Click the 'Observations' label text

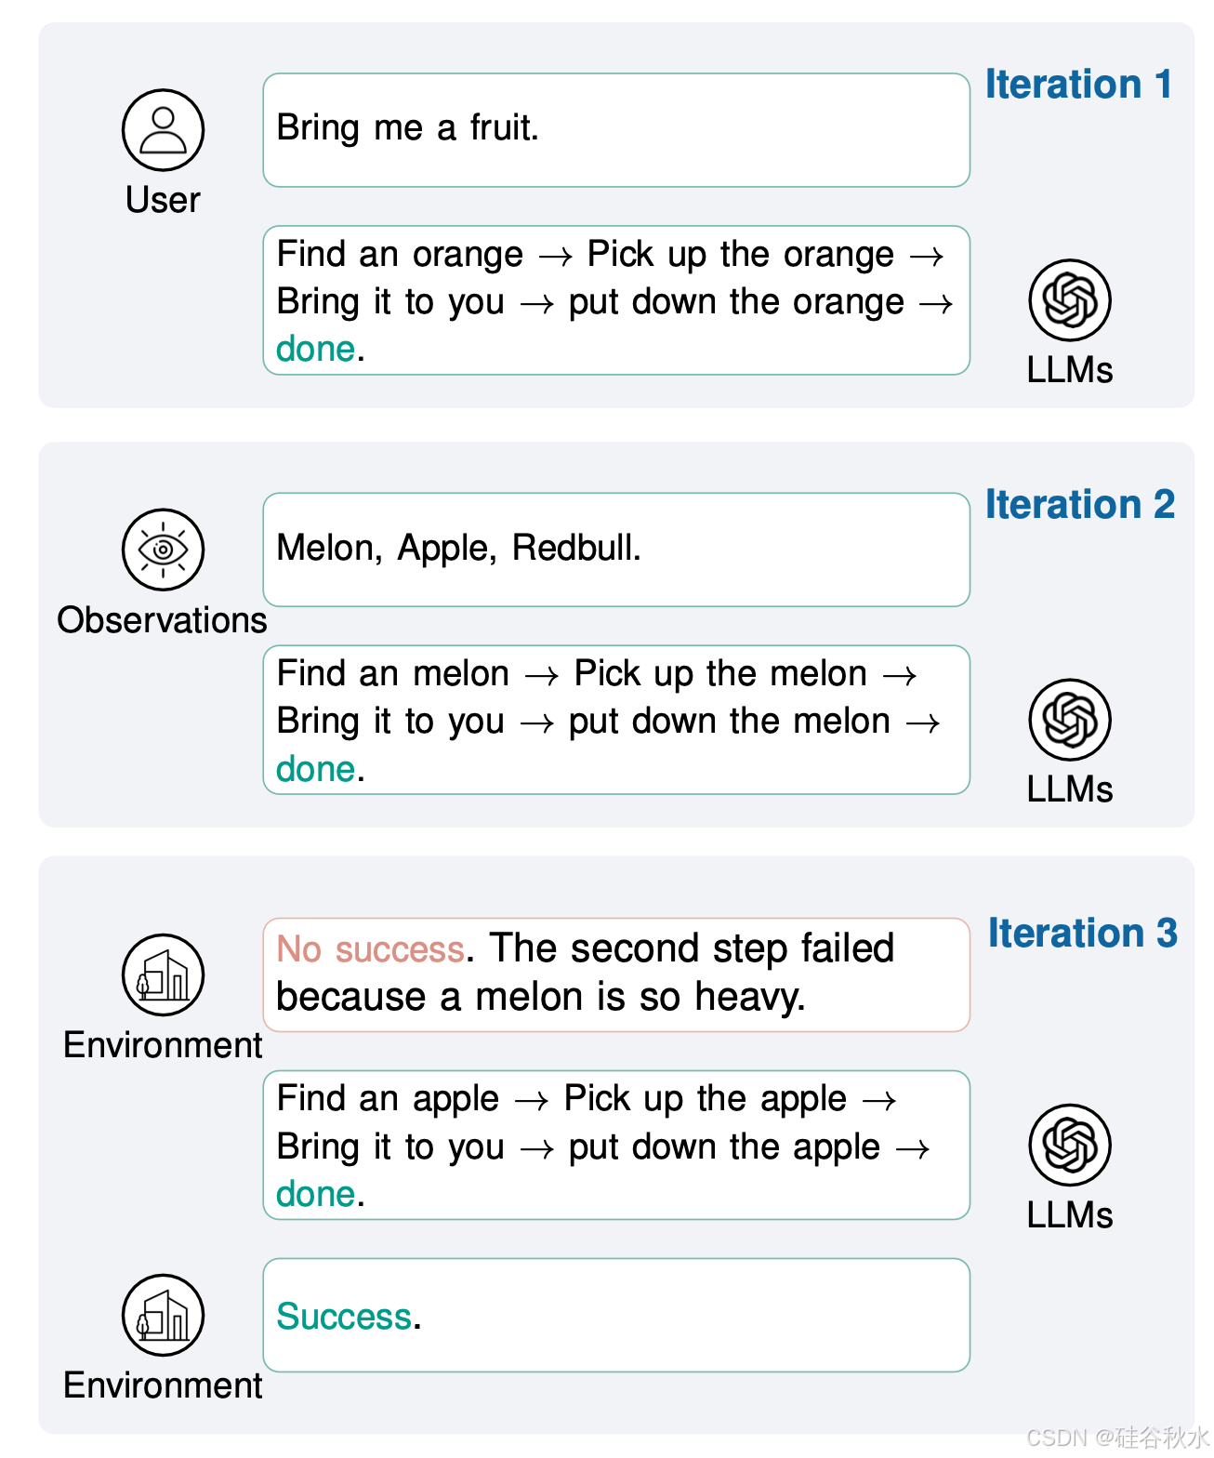(162, 620)
